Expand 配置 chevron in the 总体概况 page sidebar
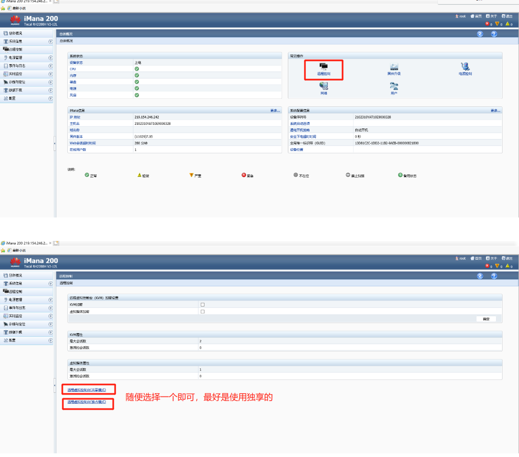Image resolution: width=519 pixels, height=457 pixels. [50, 99]
